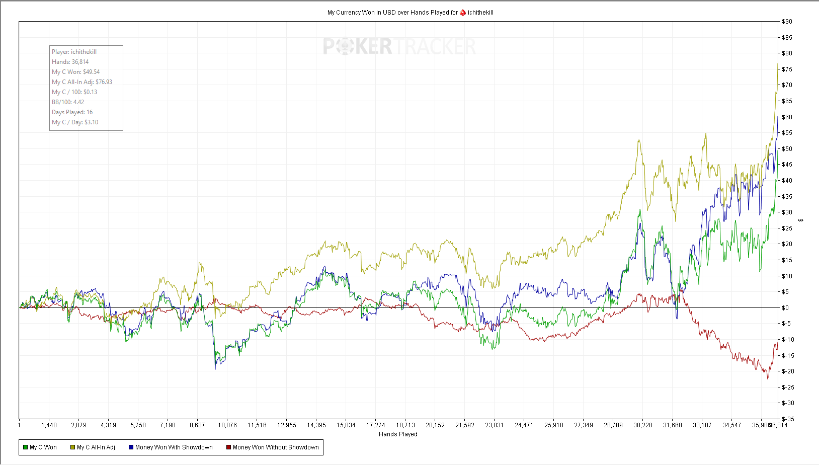Image resolution: width=819 pixels, height=465 pixels.
Task: Click the '14,395' x-axis label
Action: pos(316,425)
